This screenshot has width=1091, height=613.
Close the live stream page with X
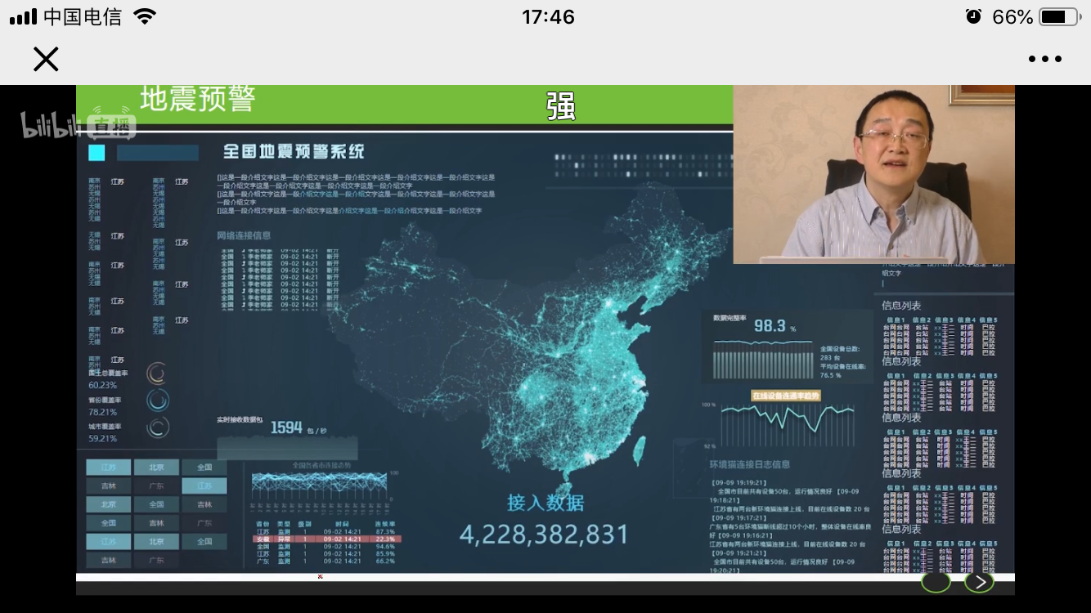coord(46,59)
